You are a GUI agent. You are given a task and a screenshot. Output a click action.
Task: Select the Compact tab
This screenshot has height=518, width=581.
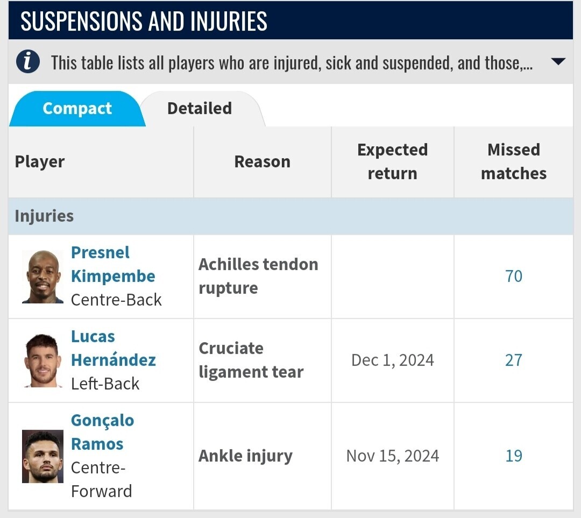pyautogui.click(x=77, y=109)
